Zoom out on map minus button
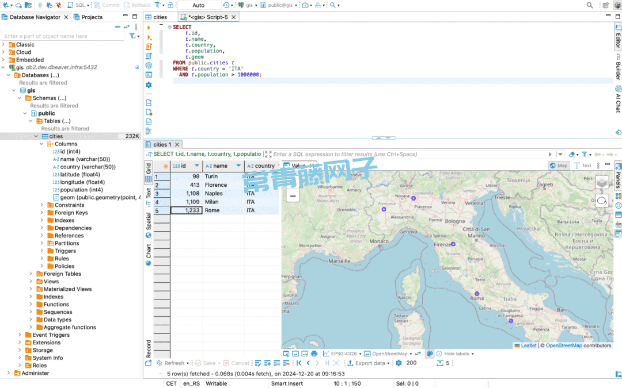Screen dimensions: 622x388 (293, 195)
